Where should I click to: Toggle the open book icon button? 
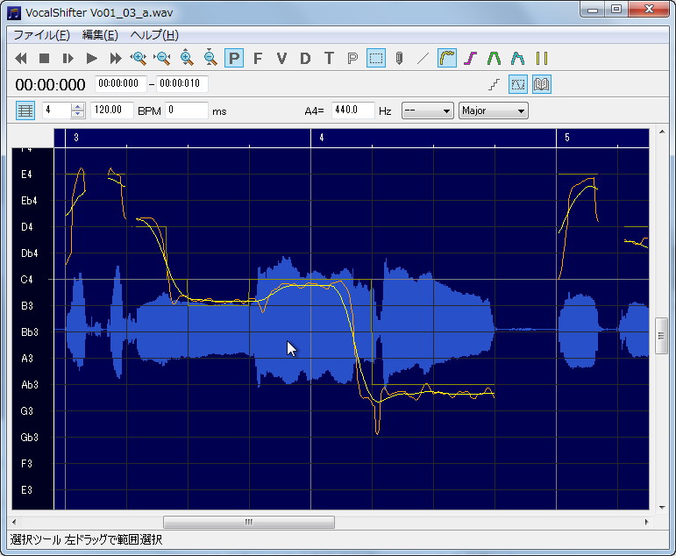coord(542,84)
